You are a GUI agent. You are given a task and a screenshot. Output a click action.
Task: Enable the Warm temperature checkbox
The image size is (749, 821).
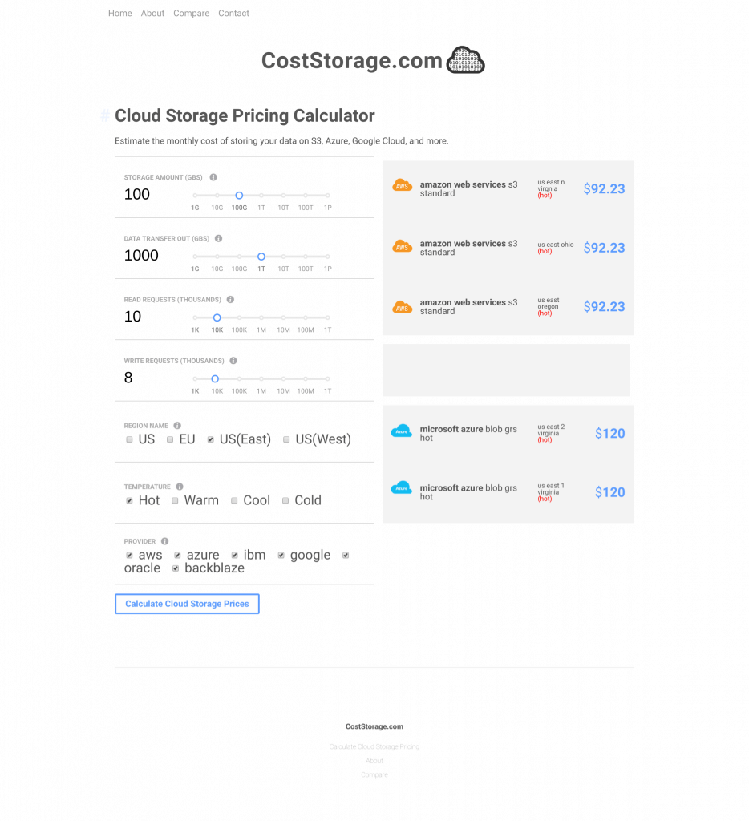tap(175, 501)
